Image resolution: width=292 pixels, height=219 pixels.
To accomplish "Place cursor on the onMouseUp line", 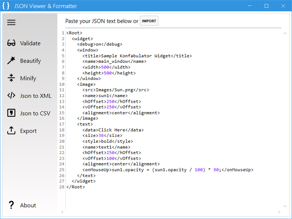I will coord(168,170).
